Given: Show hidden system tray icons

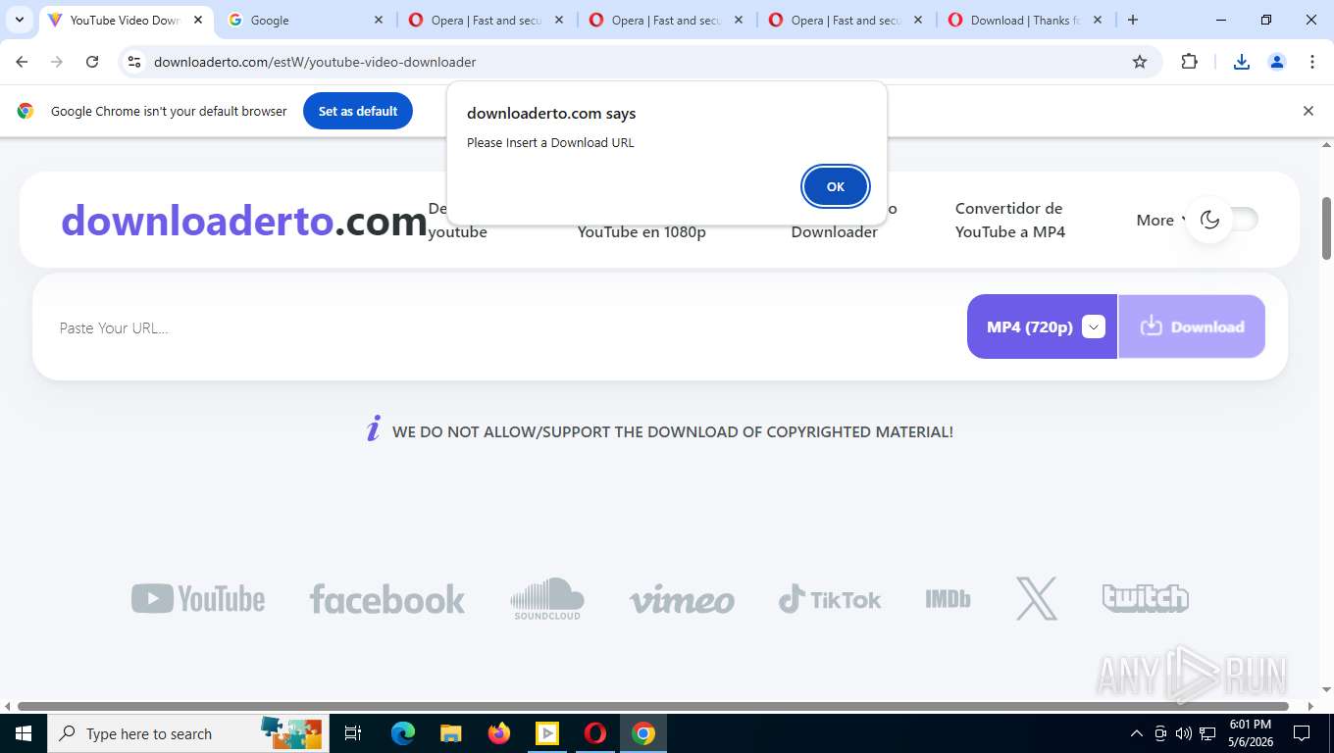Looking at the screenshot, I should click(x=1137, y=733).
